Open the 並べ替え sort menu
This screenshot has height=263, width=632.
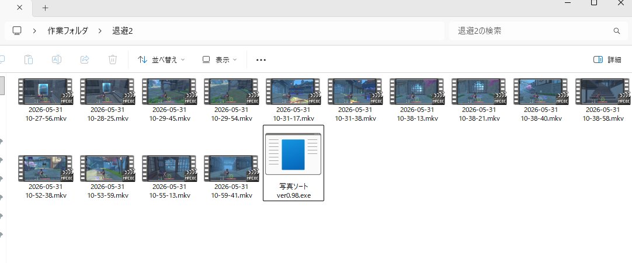161,59
